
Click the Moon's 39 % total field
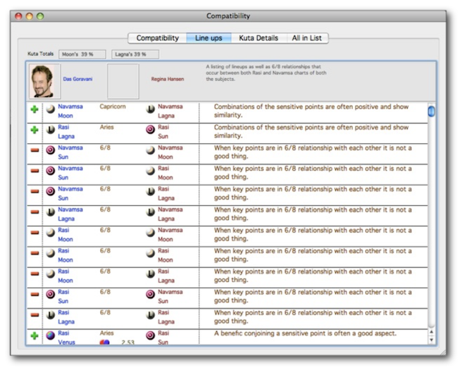[83, 54]
